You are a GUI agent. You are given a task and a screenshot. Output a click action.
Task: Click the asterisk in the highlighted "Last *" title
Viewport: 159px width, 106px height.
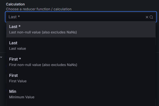coord(19,26)
